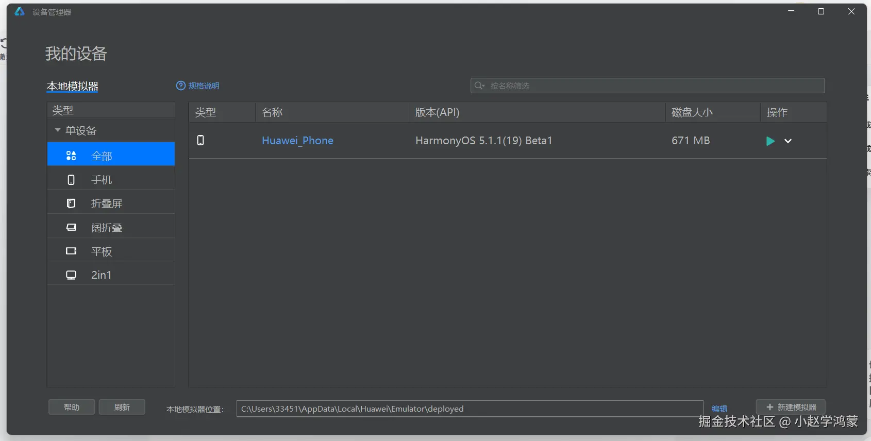Click the 操作 column header
Image resolution: width=871 pixels, height=441 pixels.
point(794,112)
